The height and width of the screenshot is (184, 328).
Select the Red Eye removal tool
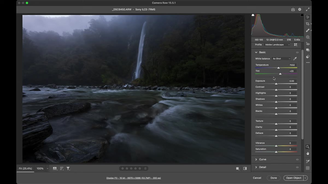tap(308, 44)
